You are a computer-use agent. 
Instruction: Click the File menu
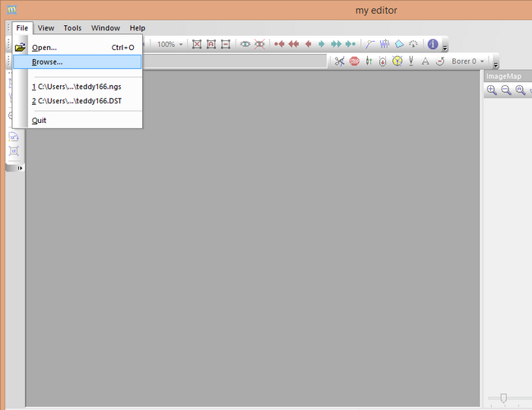coord(22,28)
